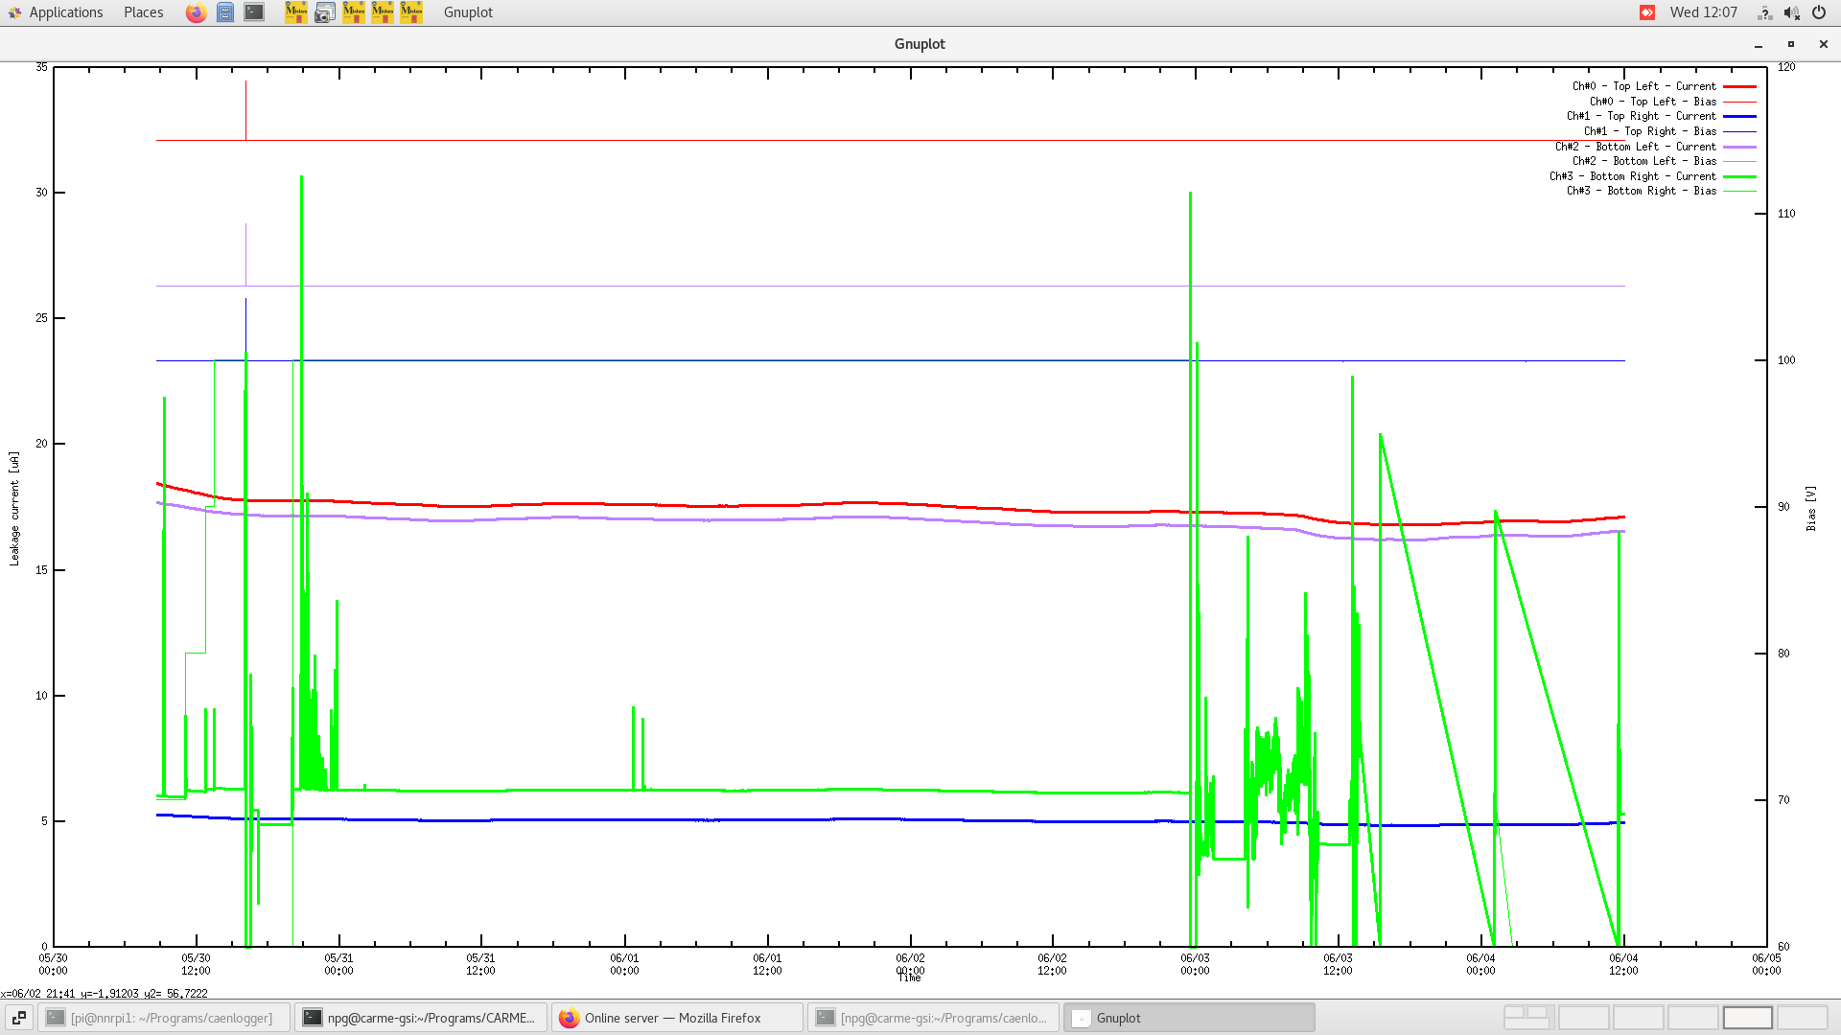Image resolution: width=1841 pixels, height=1035 pixels.
Task: Open the file manager launcher icon
Action: [x=224, y=12]
